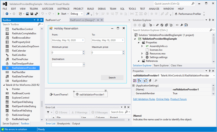Toggle auto-hide pin on Toolbox panel

click(x=38, y=20)
